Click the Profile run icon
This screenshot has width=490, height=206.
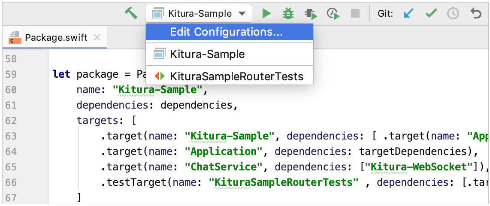333,14
